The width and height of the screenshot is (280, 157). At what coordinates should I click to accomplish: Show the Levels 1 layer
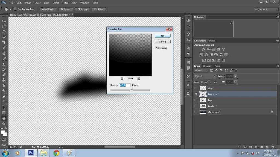click(196, 106)
